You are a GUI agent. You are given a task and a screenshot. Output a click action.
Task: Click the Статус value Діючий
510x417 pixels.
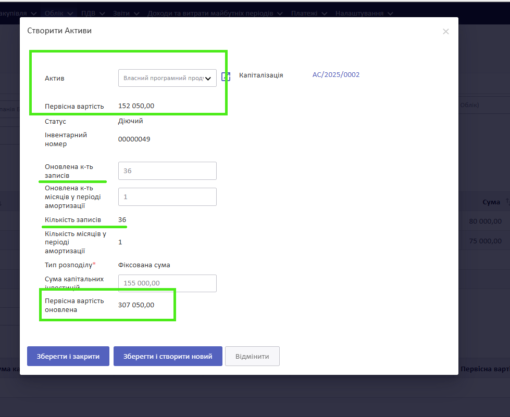130,121
